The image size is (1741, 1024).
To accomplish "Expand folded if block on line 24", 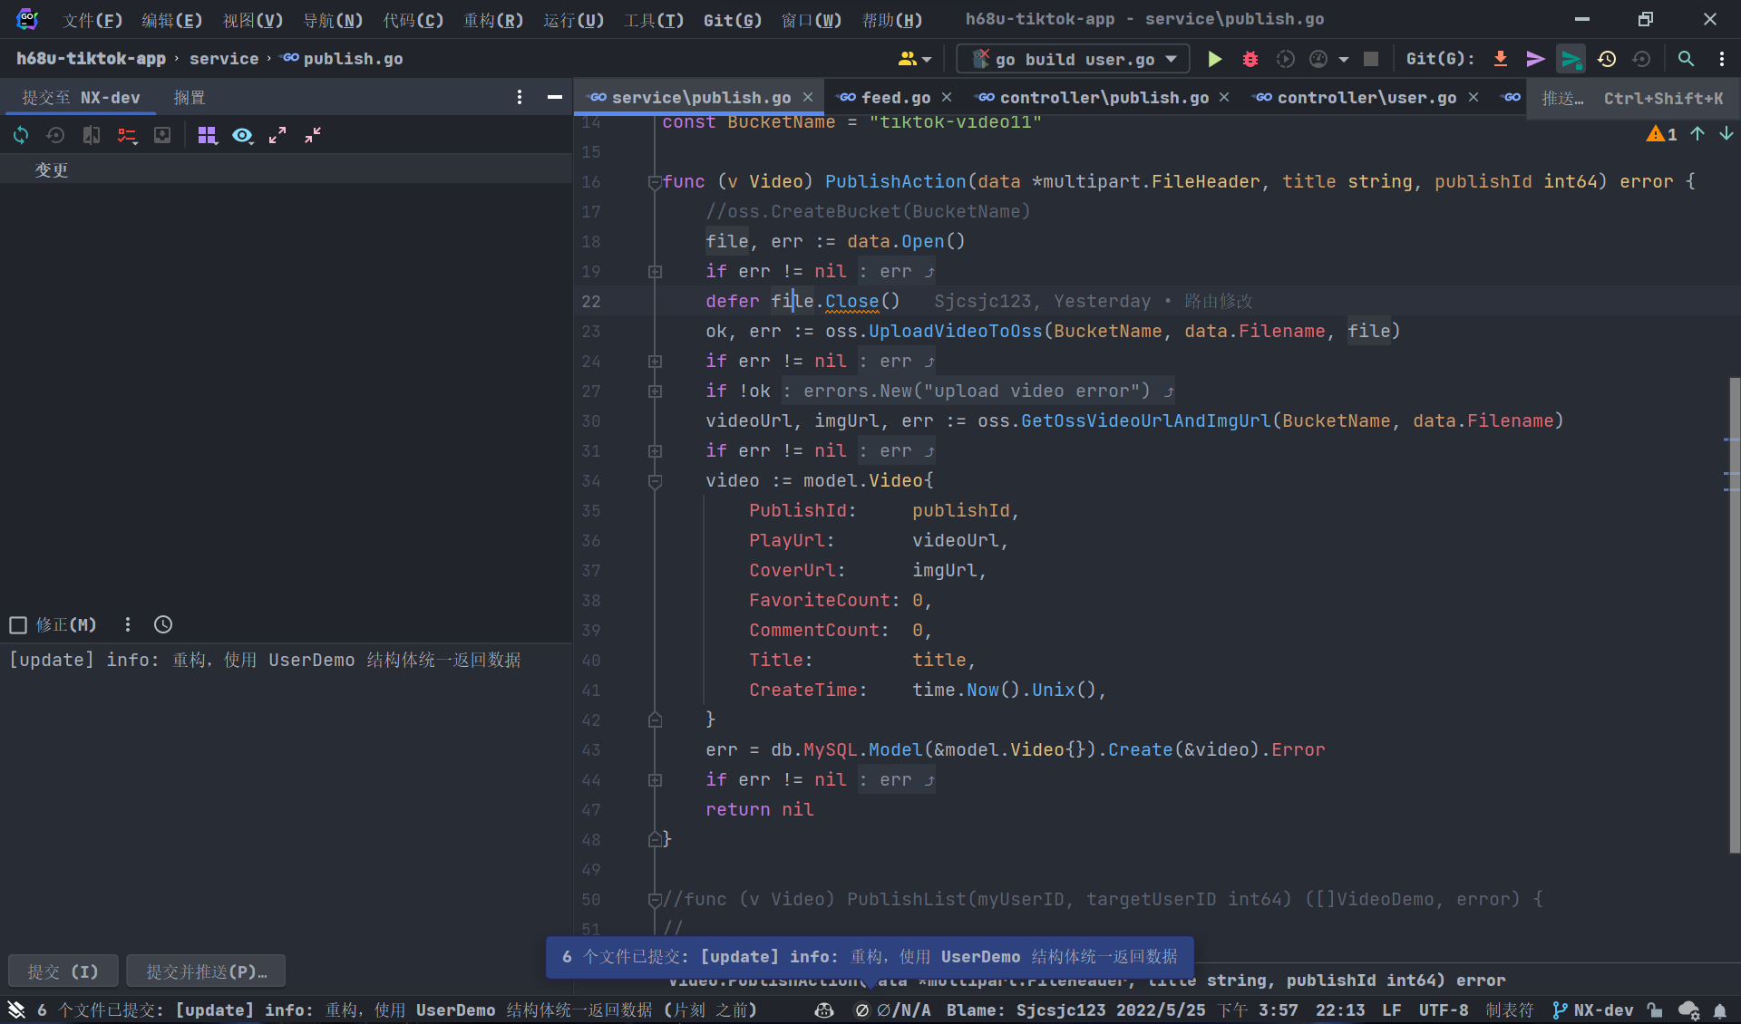I will tap(655, 362).
